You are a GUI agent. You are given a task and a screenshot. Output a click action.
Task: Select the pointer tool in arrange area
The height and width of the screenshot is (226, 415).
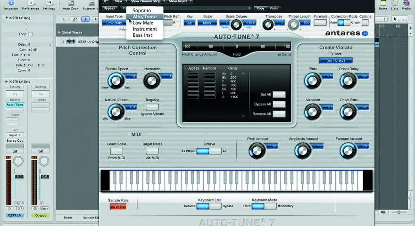point(395,19)
